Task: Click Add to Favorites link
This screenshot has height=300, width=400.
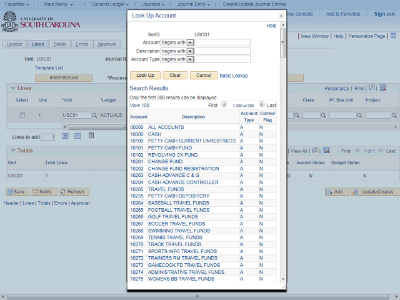Action: tap(343, 14)
